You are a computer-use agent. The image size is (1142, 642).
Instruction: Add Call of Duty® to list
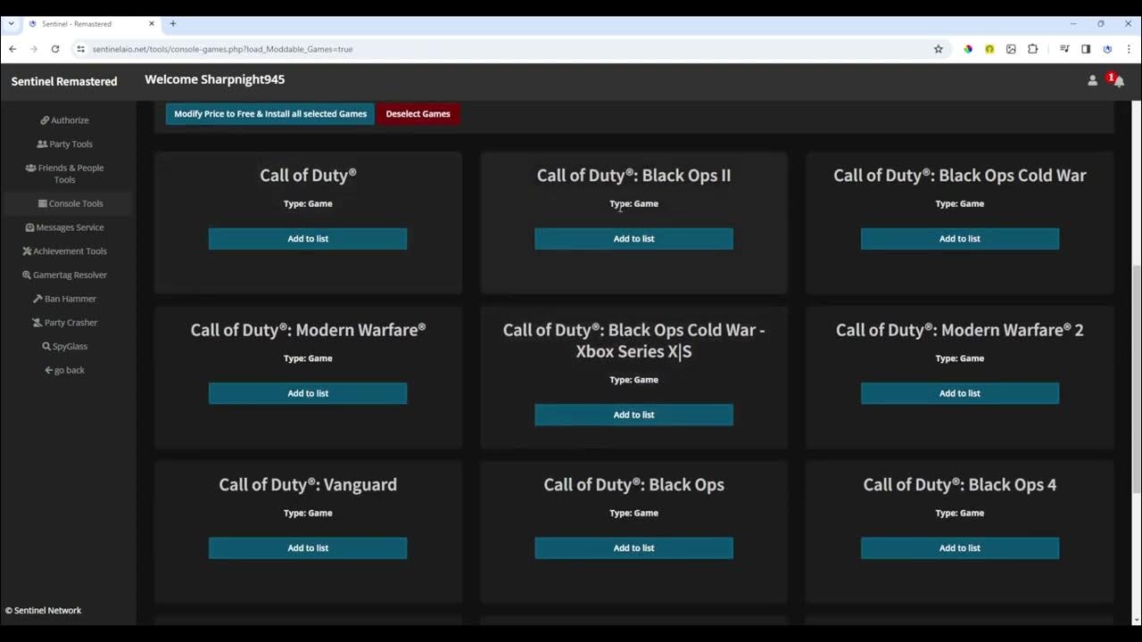click(308, 239)
